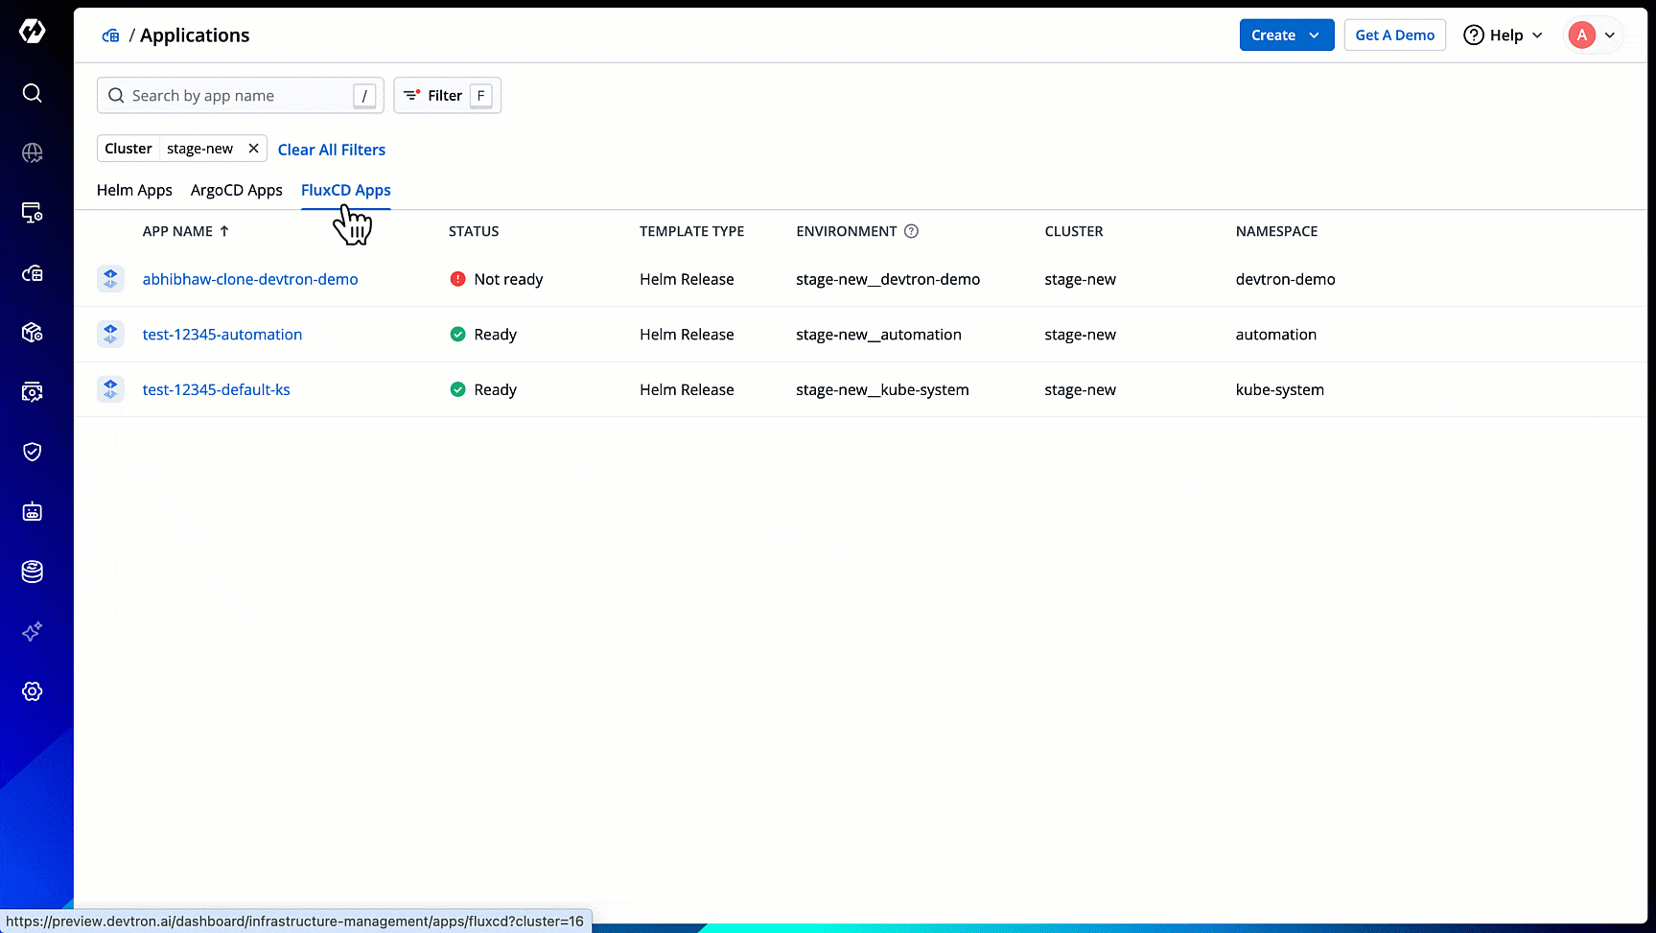Click the environment info help icon
The width and height of the screenshot is (1656, 933).
click(911, 231)
